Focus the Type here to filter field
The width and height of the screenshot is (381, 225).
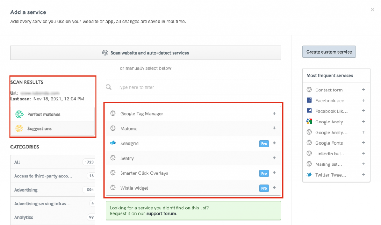(x=193, y=87)
